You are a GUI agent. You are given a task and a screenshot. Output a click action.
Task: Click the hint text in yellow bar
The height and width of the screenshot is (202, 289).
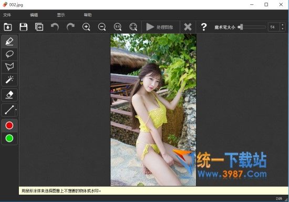(61, 191)
